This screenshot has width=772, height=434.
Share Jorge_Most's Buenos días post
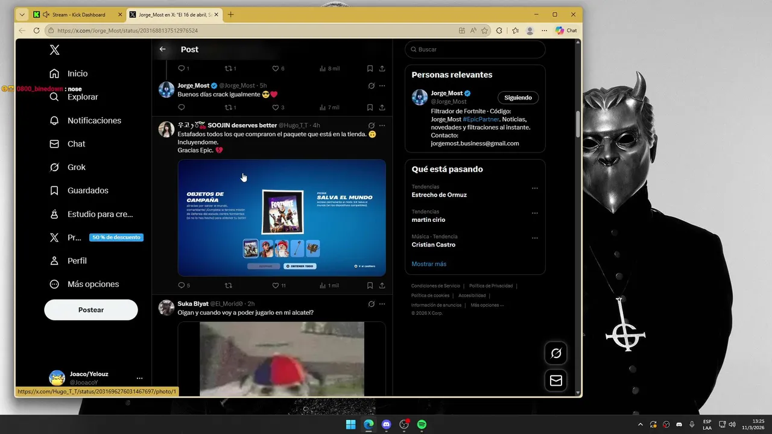[382, 107]
